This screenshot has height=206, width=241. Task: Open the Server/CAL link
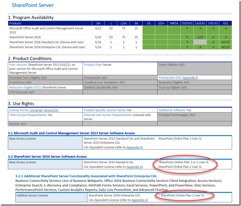51,110
